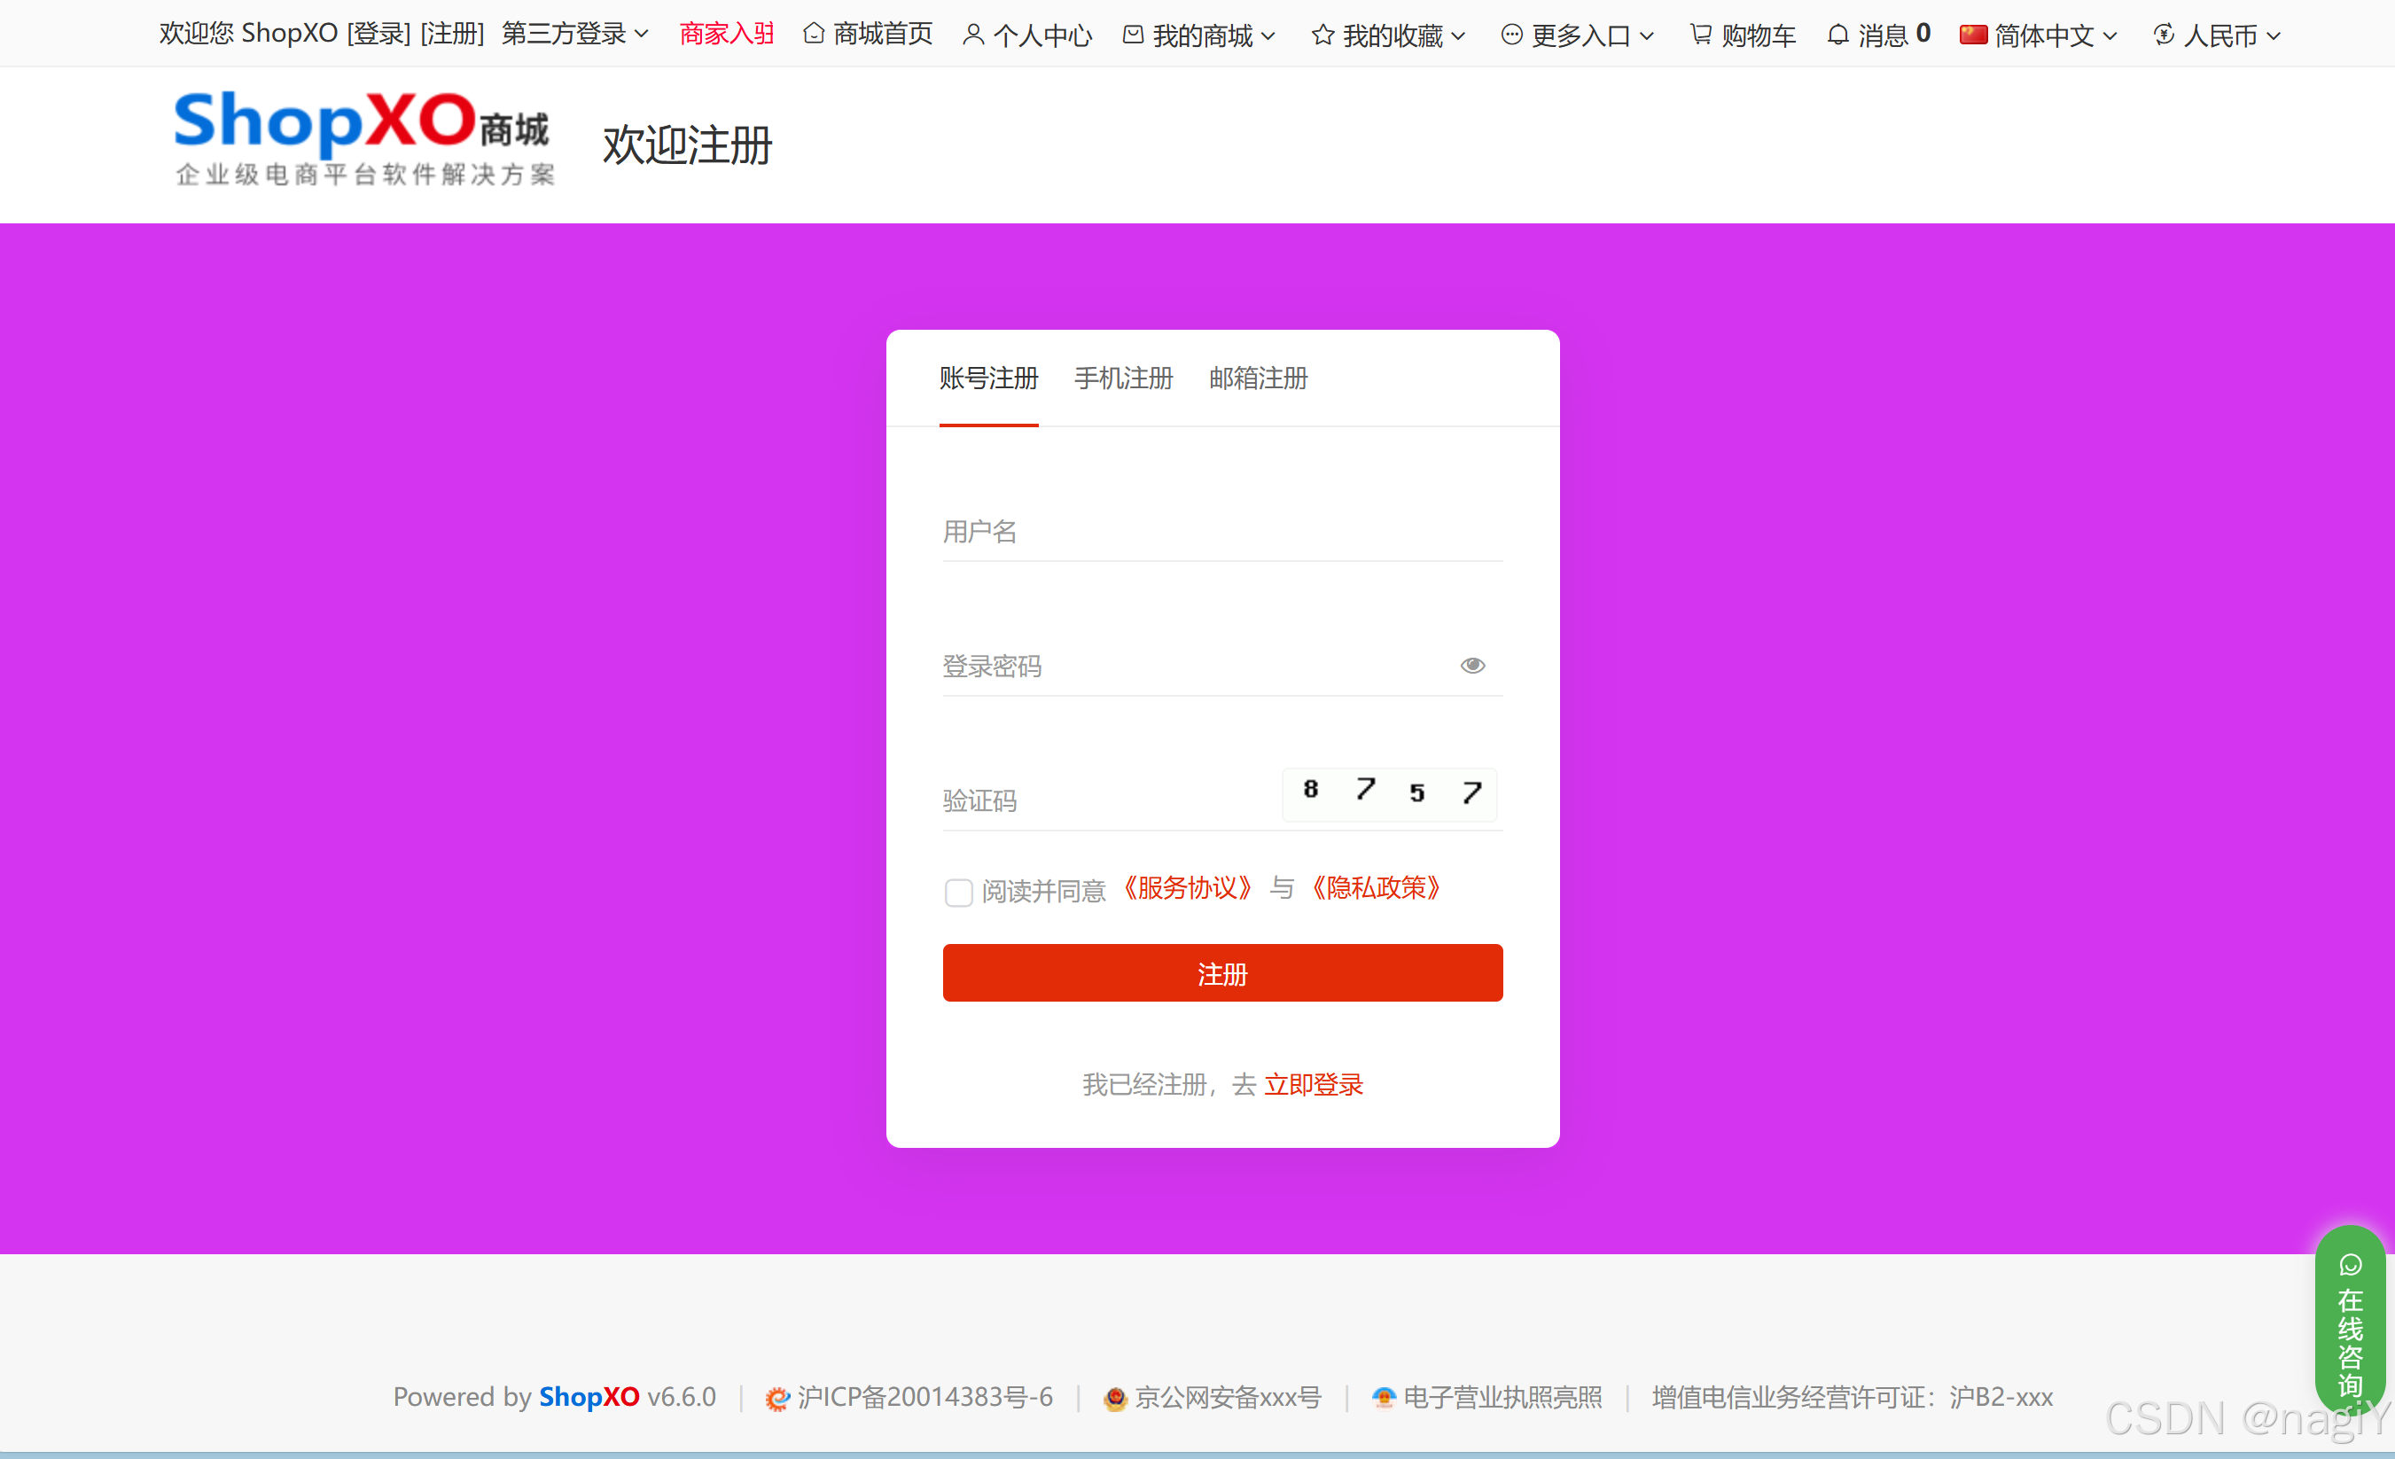
Task: Switch to the 邮箱注册 tab
Action: point(1257,379)
